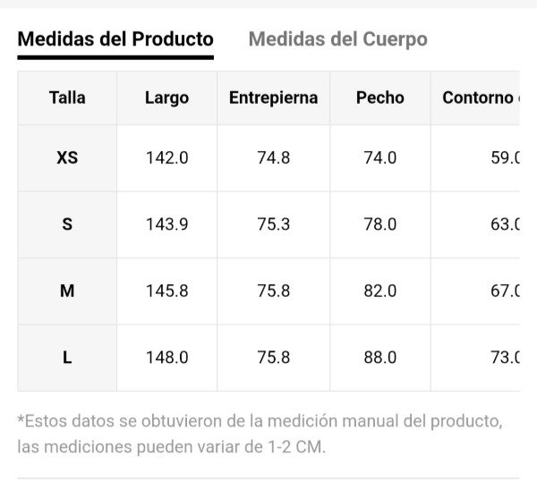This screenshot has width=537, height=481.
Task: Click the manual measurement disclaimer note
Action: point(260,434)
